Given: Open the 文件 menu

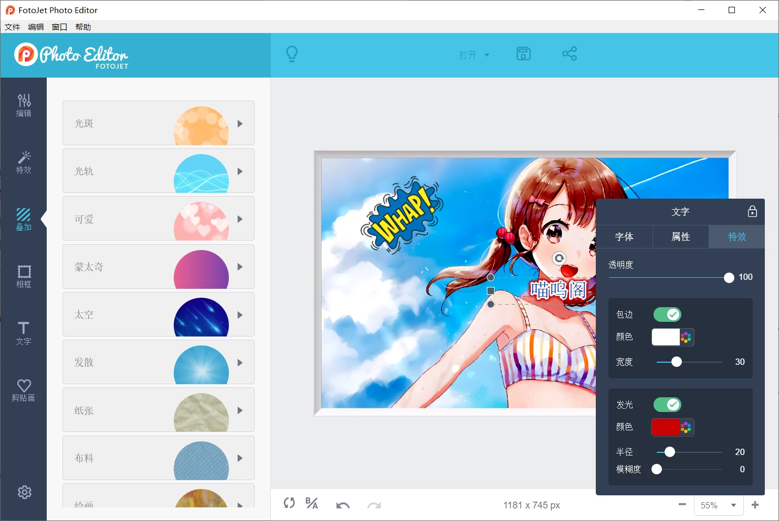Looking at the screenshot, I should click(x=13, y=27).
